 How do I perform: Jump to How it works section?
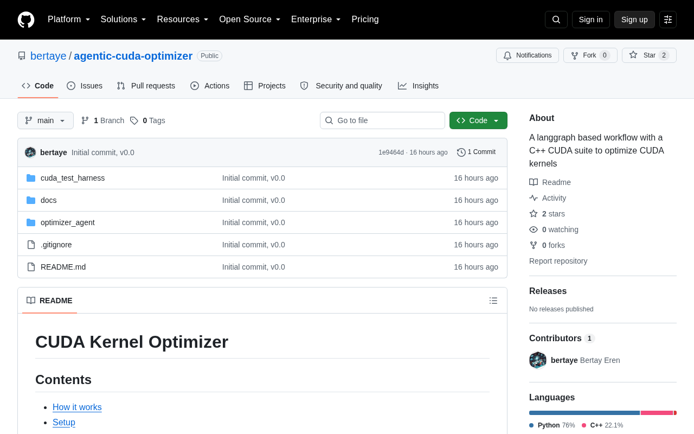click(77, 407)
